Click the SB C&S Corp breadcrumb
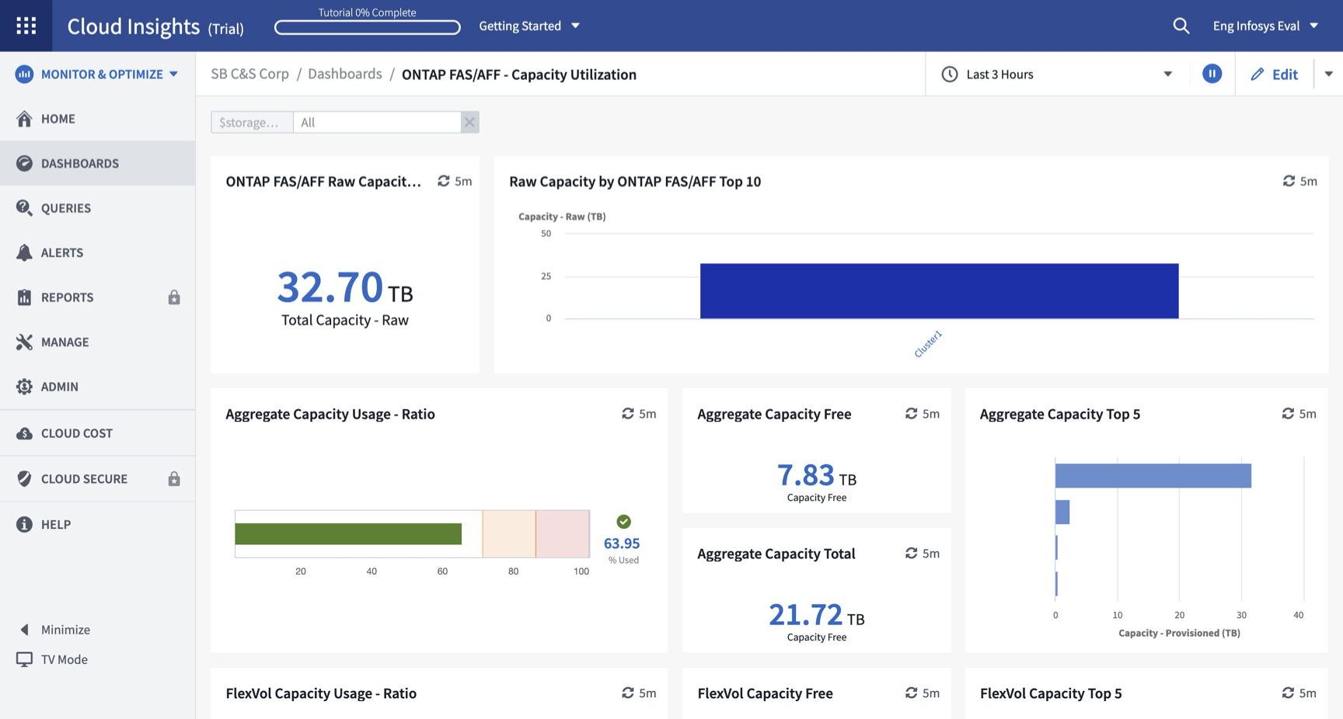Image resolution: width=1343 pixels, height=719 pixels. point(249,74)
